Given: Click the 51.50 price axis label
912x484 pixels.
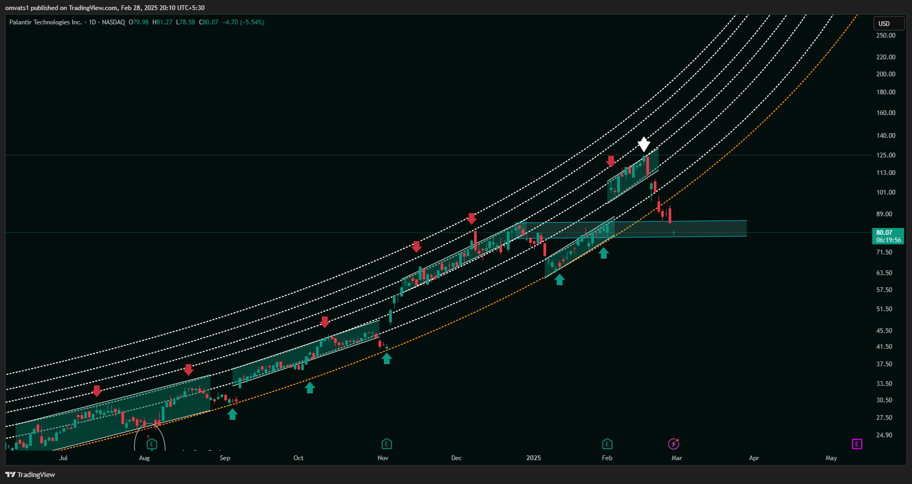Looking at the screenshot, I should pos(884,309).
